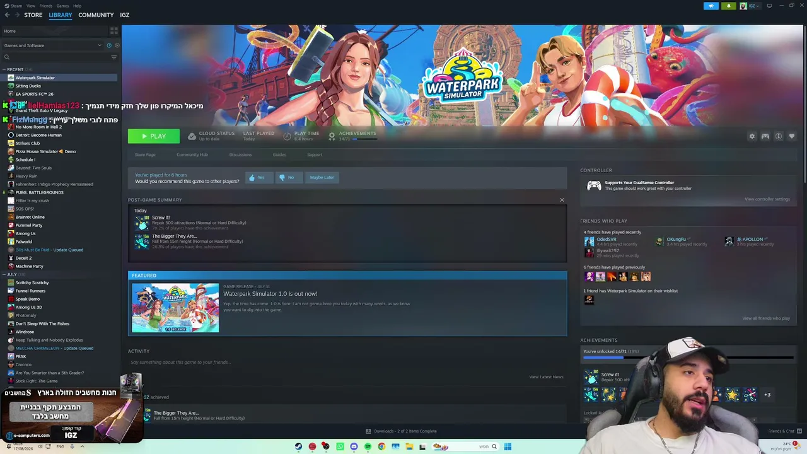Expand the +3 more achievements

767,395
